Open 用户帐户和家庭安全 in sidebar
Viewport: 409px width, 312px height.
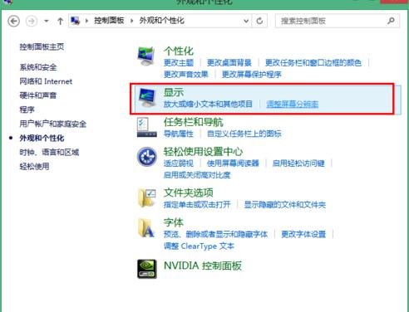pyautogui.click(x=53, y=124)
